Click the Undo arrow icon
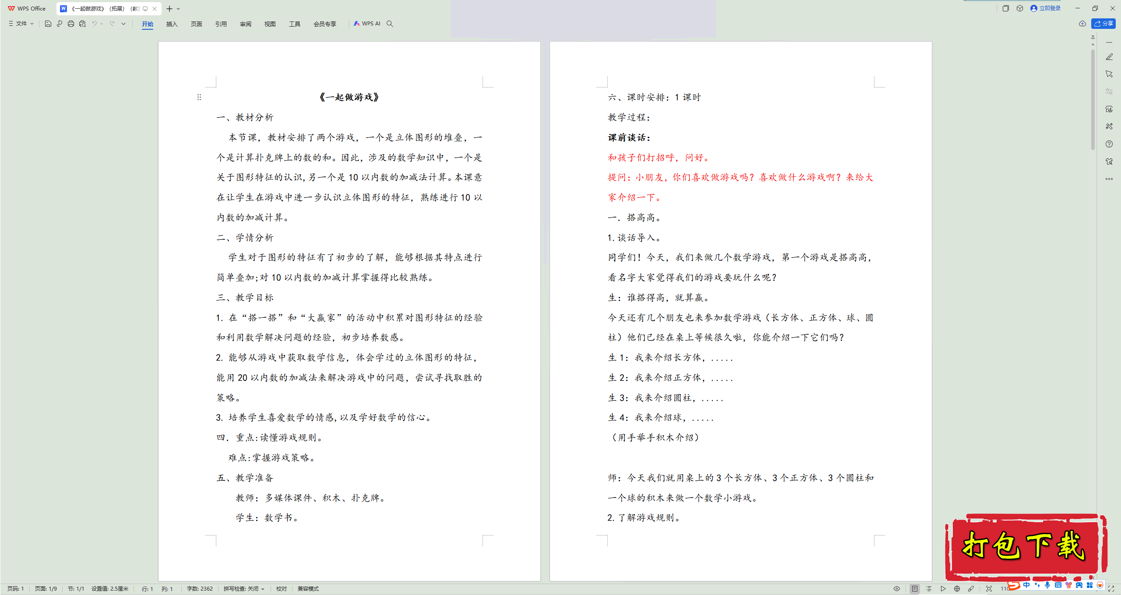 click(x=94, y=24)
